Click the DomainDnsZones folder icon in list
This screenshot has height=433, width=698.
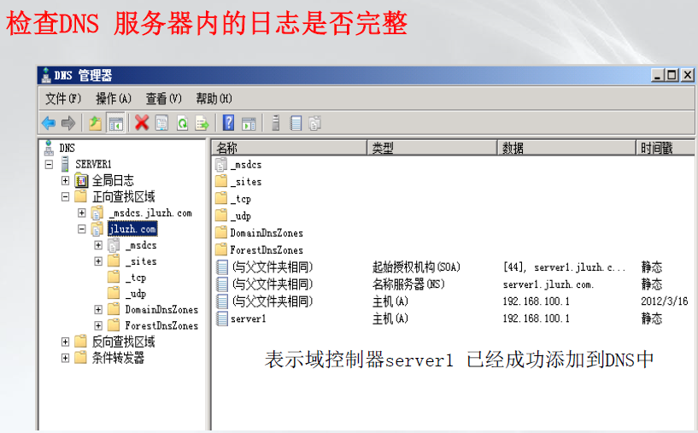tap(221, 232)
